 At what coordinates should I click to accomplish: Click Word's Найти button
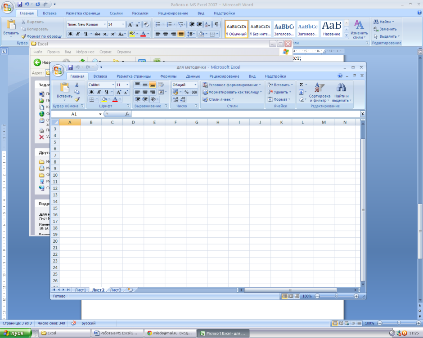tap(383, 22)
